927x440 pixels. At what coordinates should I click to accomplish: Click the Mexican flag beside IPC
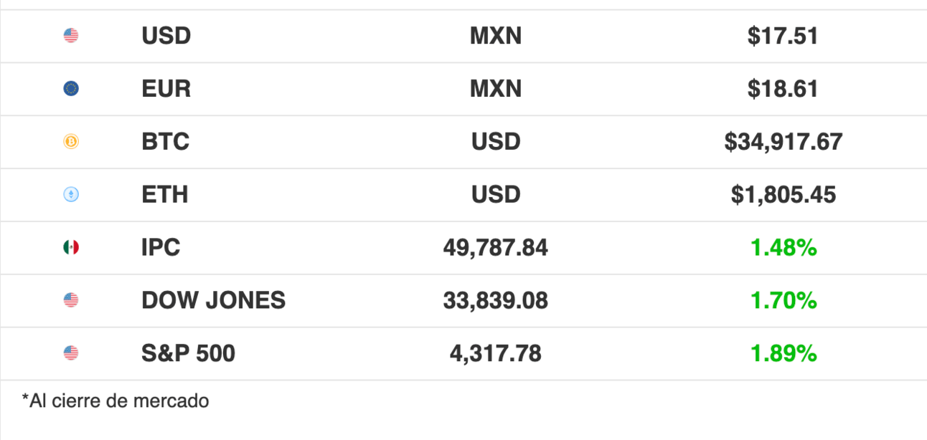pyautogui.click(x=71, y=248)
